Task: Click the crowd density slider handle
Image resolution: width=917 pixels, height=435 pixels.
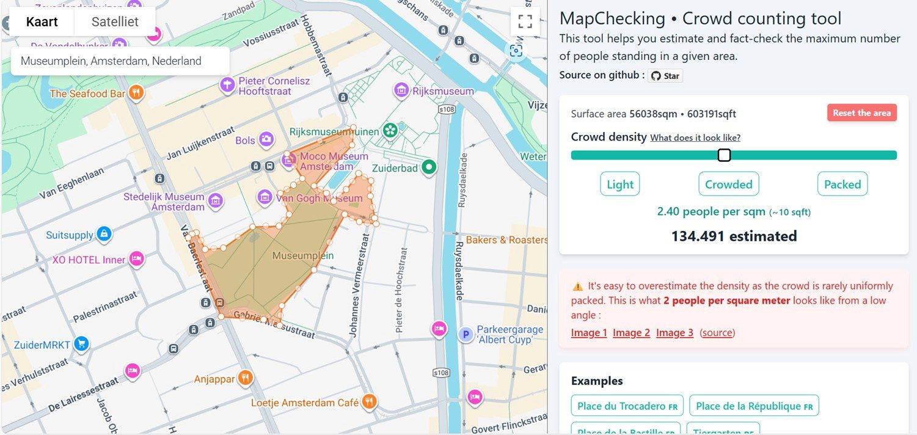Action: (724, 155)
